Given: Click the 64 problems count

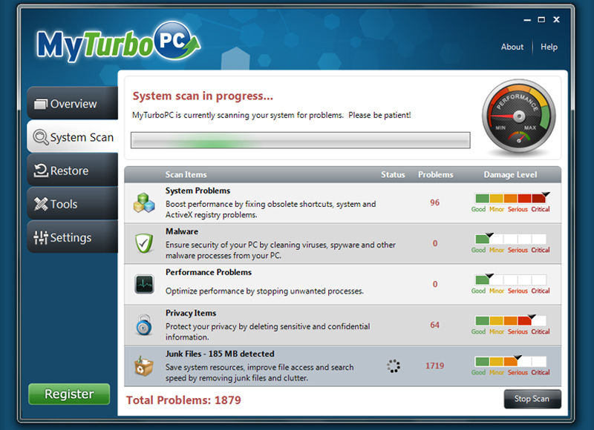Looking at the screenshot, I should [435, 325].
